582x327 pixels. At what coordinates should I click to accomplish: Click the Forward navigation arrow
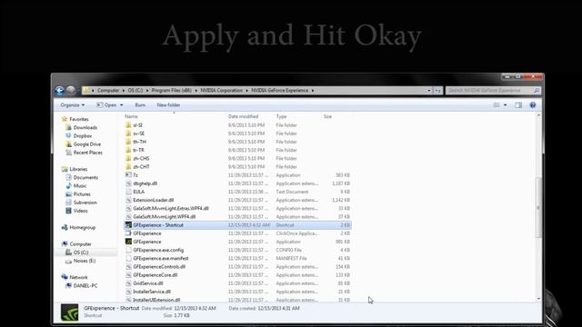[x=71, y=90]
